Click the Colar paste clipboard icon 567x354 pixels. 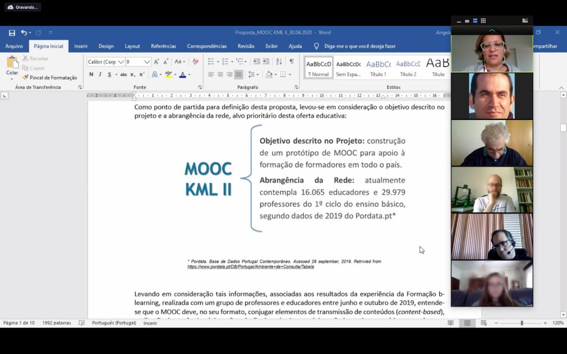tap(12, 63)
